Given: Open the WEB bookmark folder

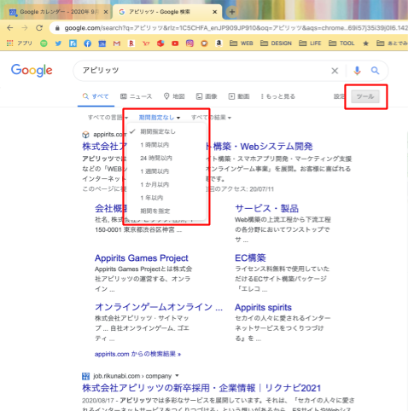Looking at the screenshot, I should [242, 43].
